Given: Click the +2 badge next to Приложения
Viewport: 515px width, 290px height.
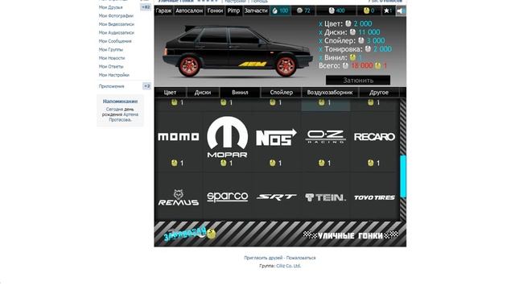Looking at the screenshot, I should click(146, 86).
